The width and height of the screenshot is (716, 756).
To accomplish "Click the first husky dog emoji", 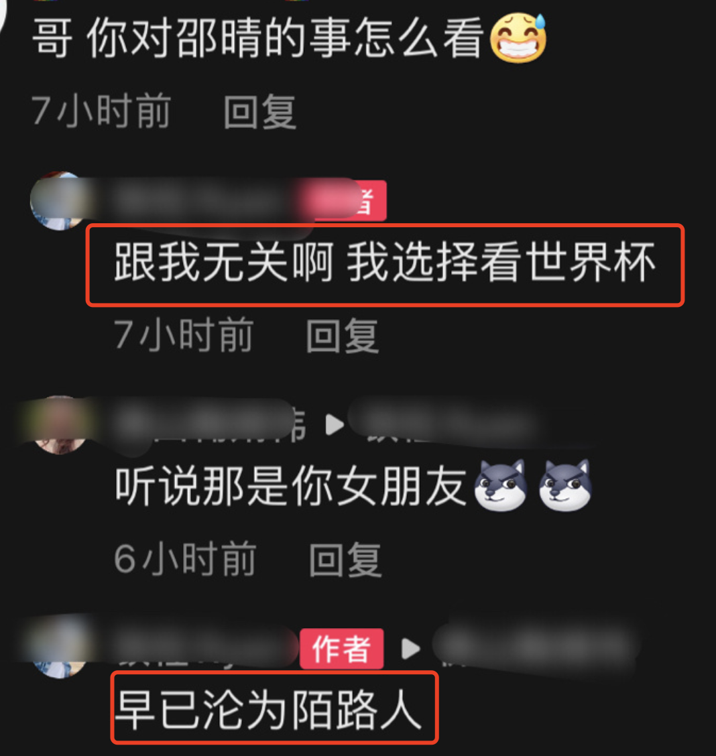I will [x=501, y=485].
